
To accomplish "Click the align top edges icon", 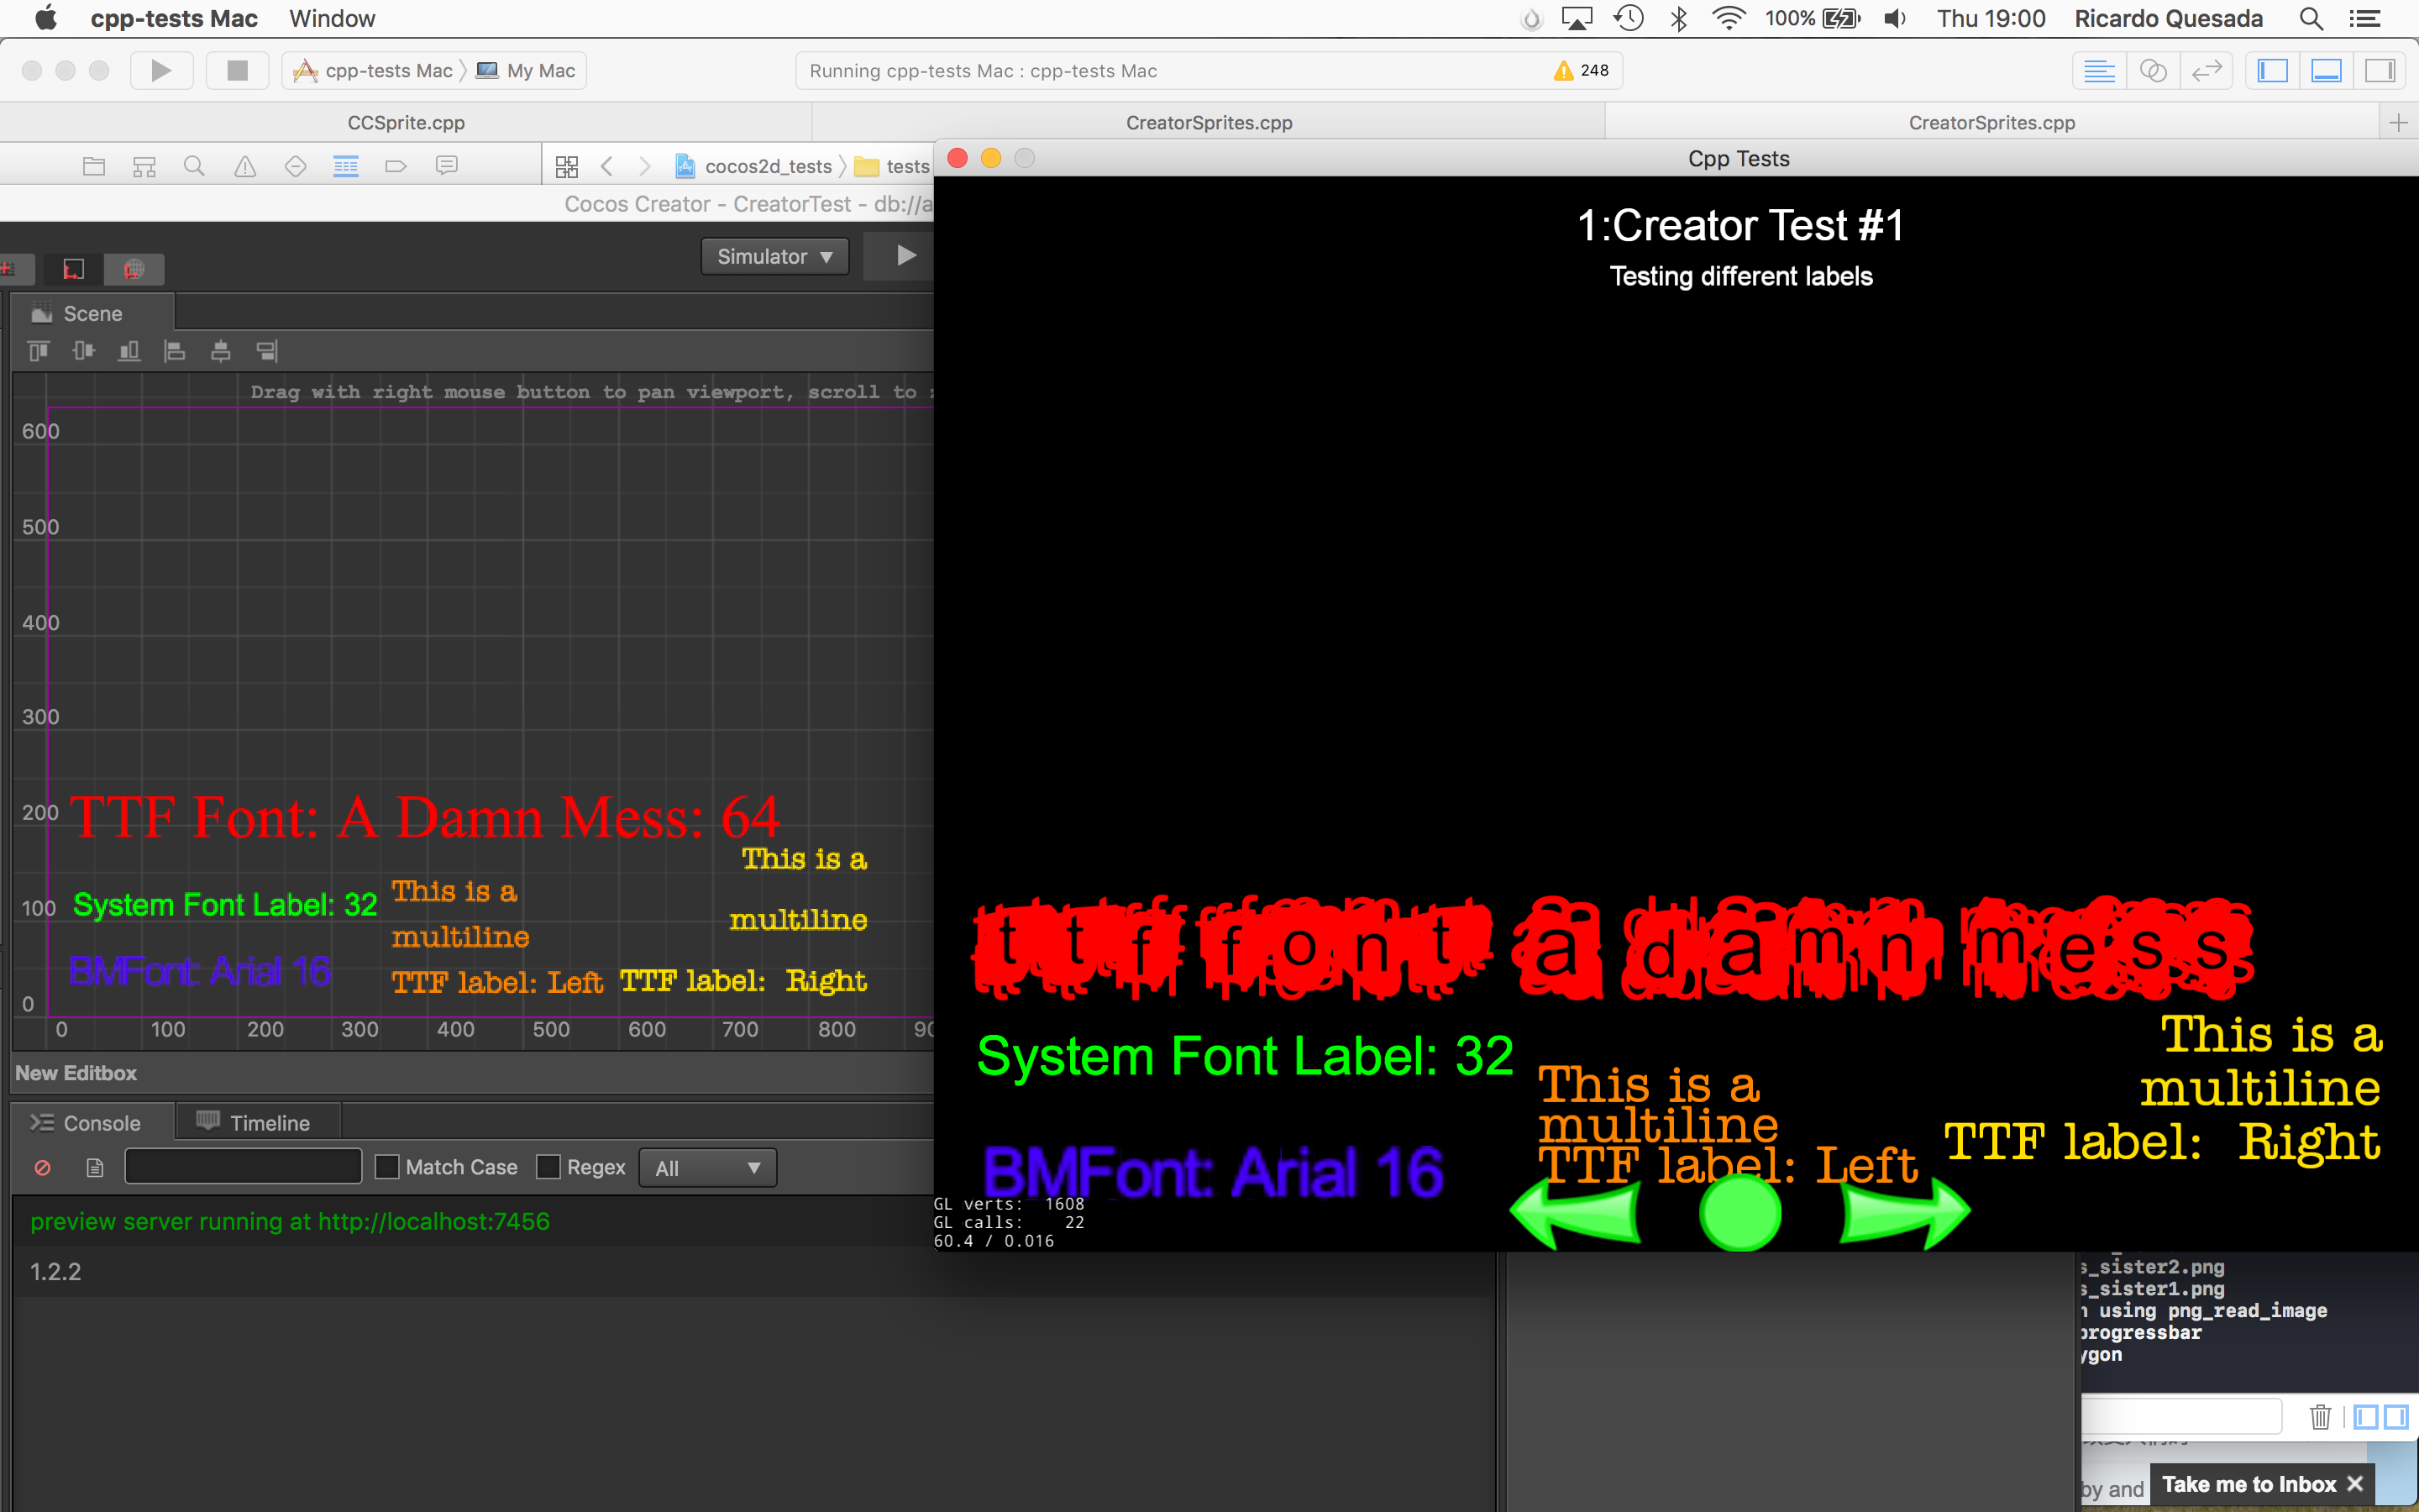I will tap(38, 351).
